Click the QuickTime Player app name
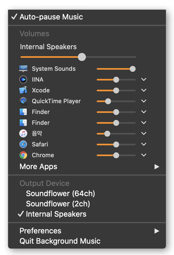Image resolution: width=174 pixels, height=255 pixels. pyautogui.click(x=56, y=101)
